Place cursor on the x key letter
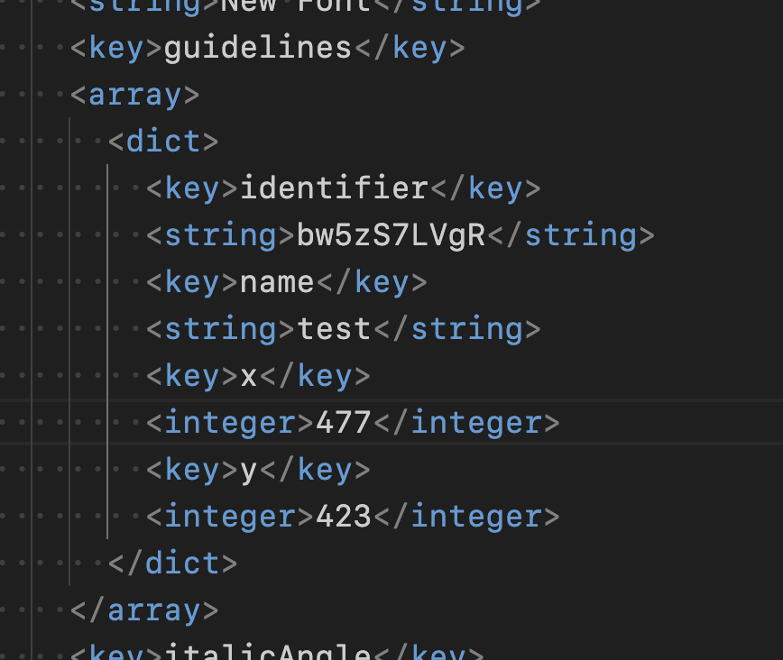783x660 pixels. click(249, 376)
